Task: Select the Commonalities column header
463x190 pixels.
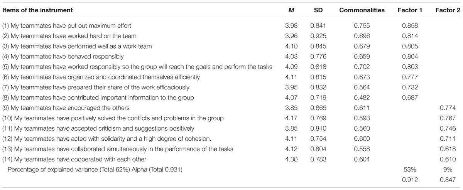Action: (362, 10)
